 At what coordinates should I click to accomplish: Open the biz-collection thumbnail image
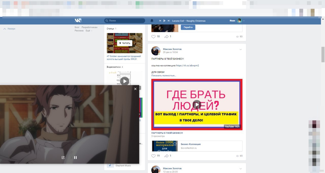(165, 146)
